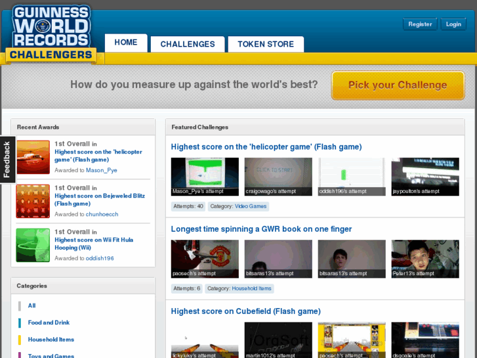This screenshot has width=477, height=358.
Task: Click the Guinness World Records Challengers logo
Action: click(51, 34)
